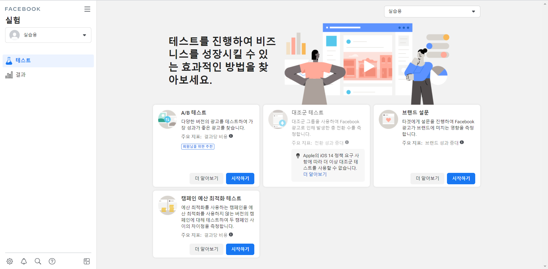Click 더 알아보기 on the 브랜드 설문 card
The image size is (548, 269).
pos(428,179)
